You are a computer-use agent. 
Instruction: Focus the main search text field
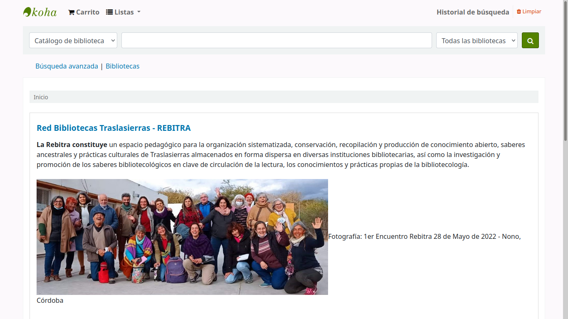point(277,40)
